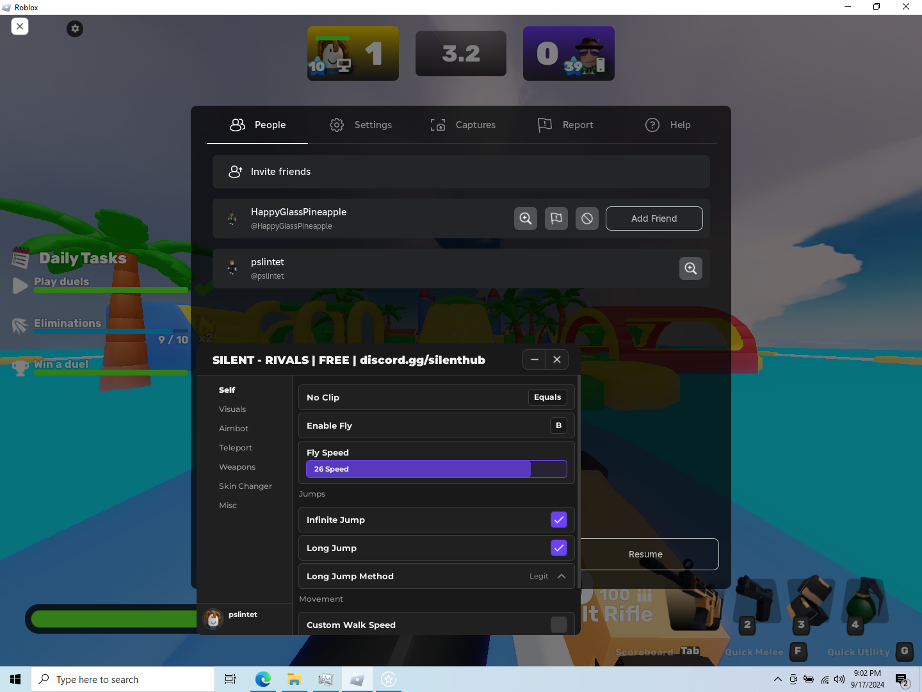Image resolution: width=922 pixels, height=692 pixels.
Task: Open the Help tab
Action: 667,125
